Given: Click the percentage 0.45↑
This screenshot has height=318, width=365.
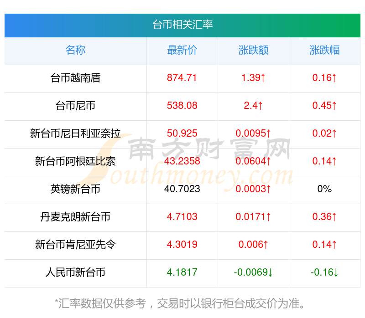Looking at the screenshot, I should [324, 106].
